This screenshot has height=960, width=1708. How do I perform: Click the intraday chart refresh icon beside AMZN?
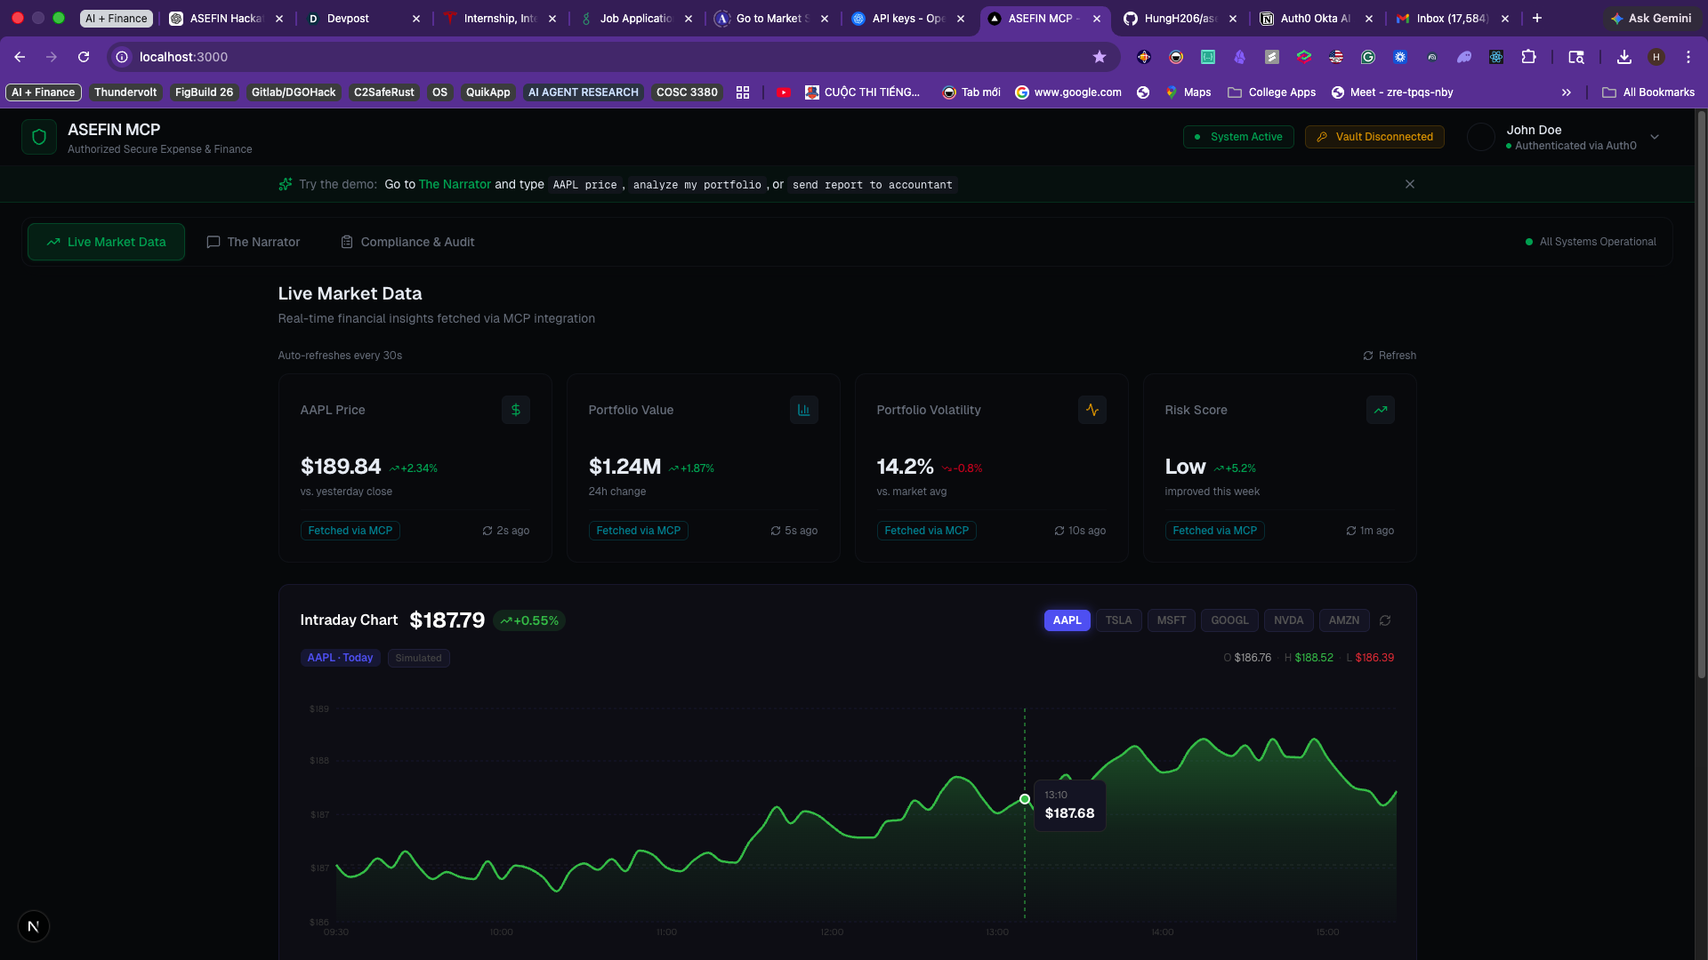click(x=1385, y=620)
